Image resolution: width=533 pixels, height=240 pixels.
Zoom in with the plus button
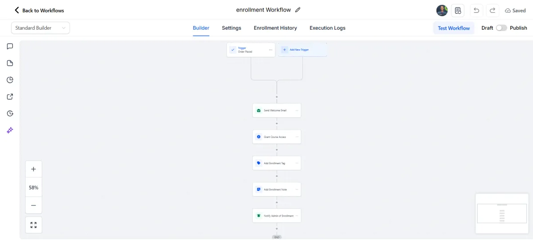point(34,169)
